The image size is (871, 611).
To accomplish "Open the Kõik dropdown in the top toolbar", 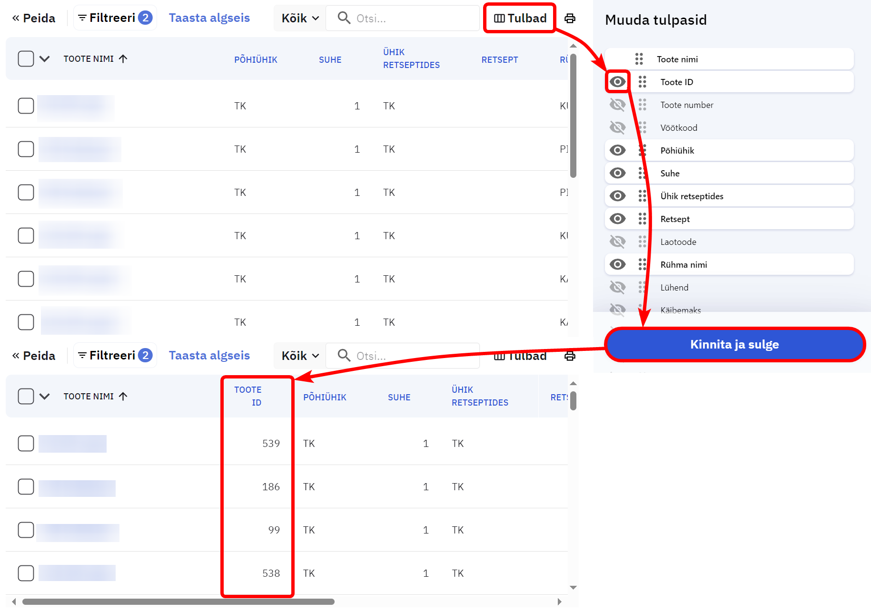I will 300,19.
